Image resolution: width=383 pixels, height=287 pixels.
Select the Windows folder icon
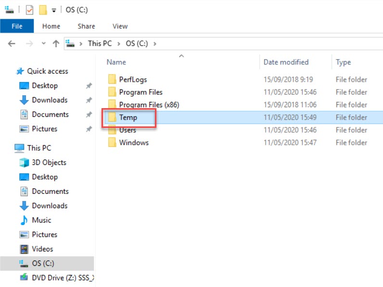pyautogui.click(x=112, y=142)
